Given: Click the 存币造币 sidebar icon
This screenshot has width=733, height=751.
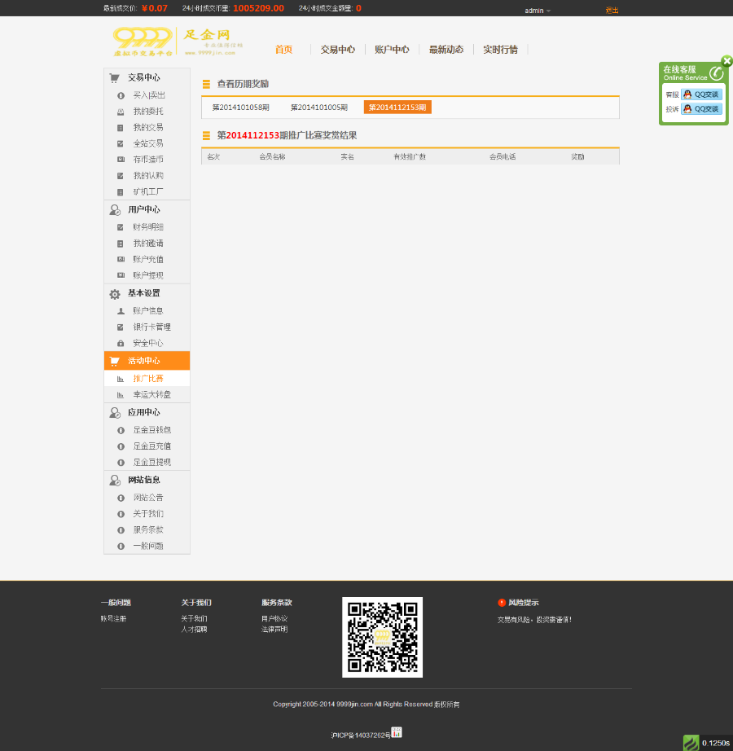Looking at the screenshot, I should [121, 160].
